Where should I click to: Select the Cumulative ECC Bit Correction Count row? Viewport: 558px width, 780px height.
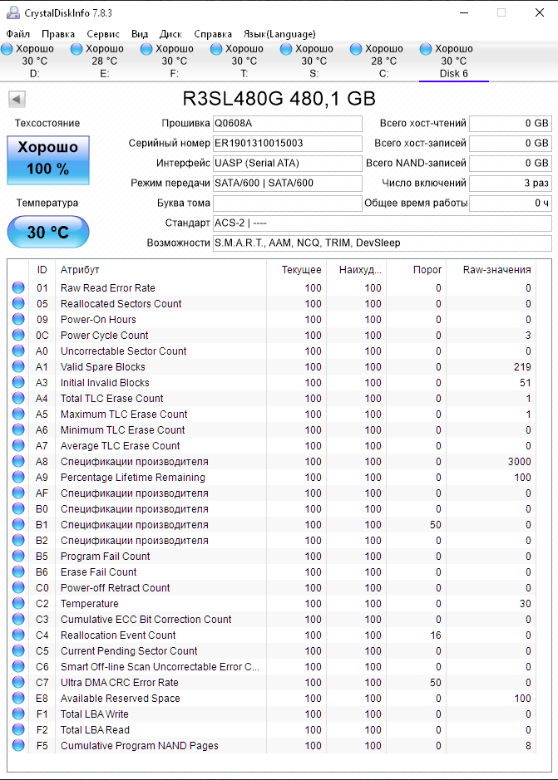[272, 620]
